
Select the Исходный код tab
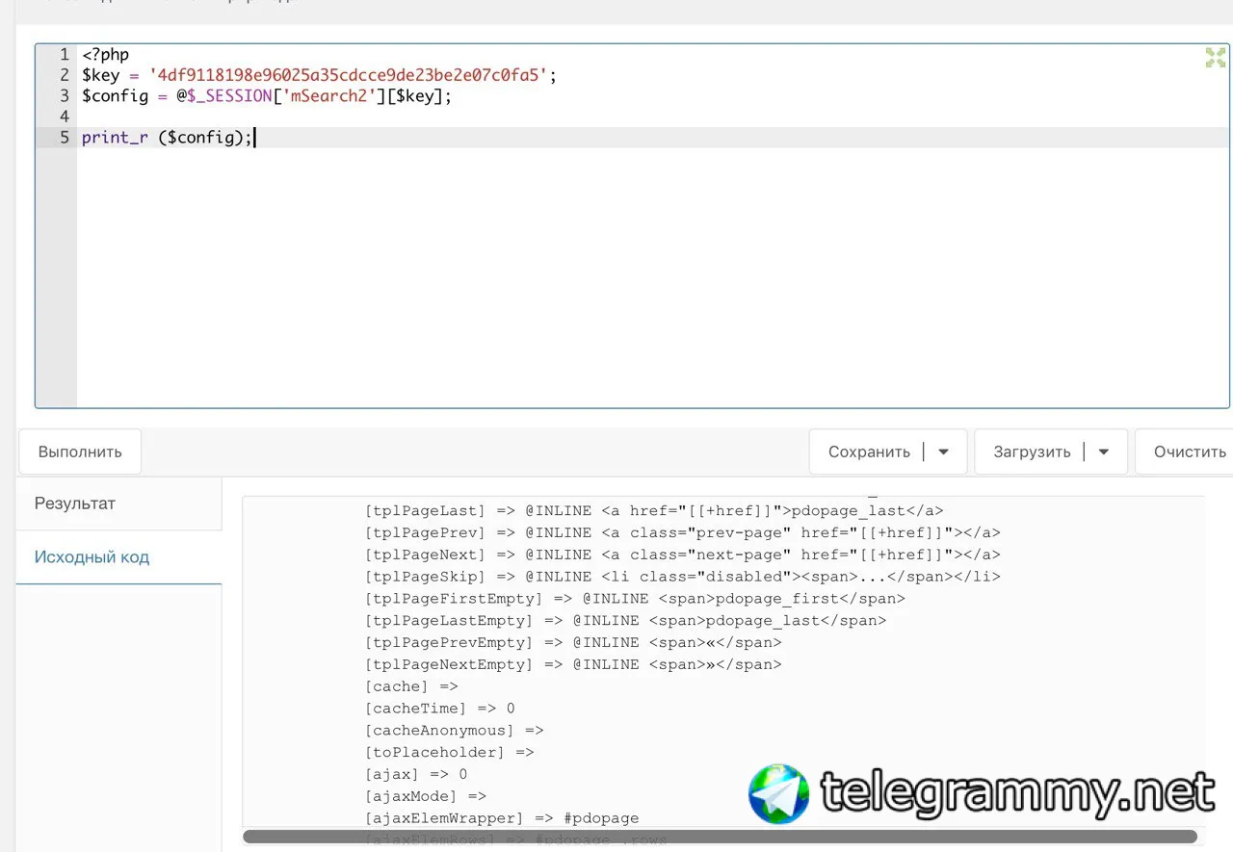point(118,557)
